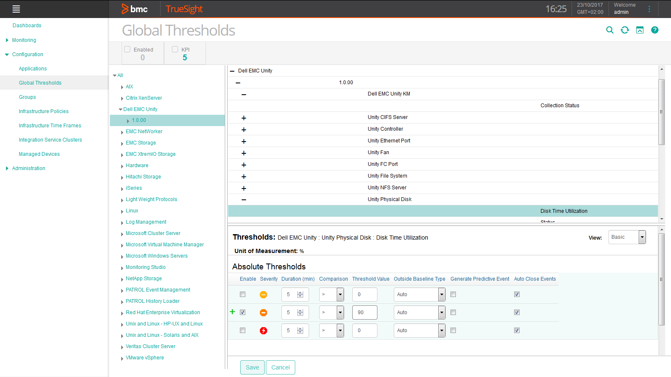Toggle the KPI checkbox

tap(175, 49)
